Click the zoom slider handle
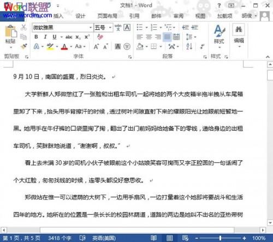This screenshot has height=242, width=273. 220,238
